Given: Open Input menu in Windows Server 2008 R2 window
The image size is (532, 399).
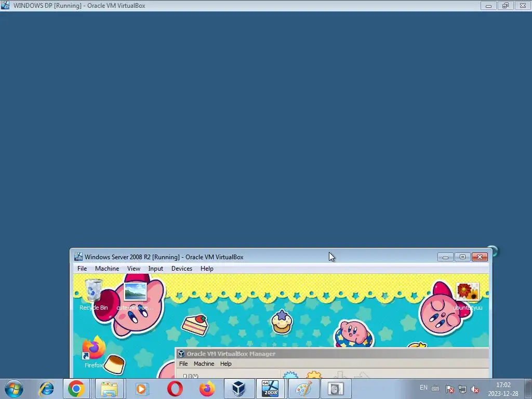Looking at the screenshot, I should point(156,269).
